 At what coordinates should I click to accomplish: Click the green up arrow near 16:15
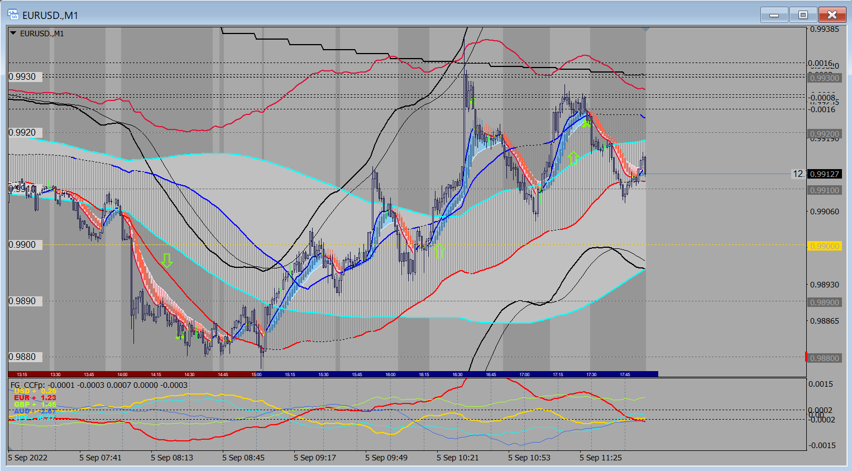[x=439, y=251]
